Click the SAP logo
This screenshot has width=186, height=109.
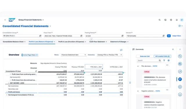pos(12,20)
